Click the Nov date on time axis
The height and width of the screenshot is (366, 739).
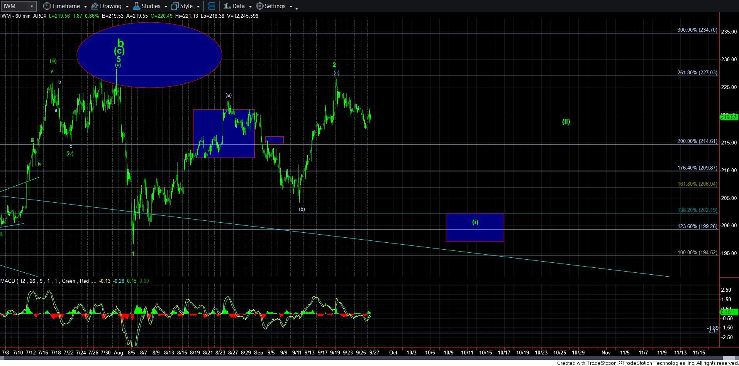tap(606, 352)
